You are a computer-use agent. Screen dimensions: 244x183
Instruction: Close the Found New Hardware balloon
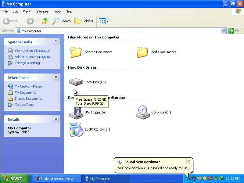pos(188,161)
